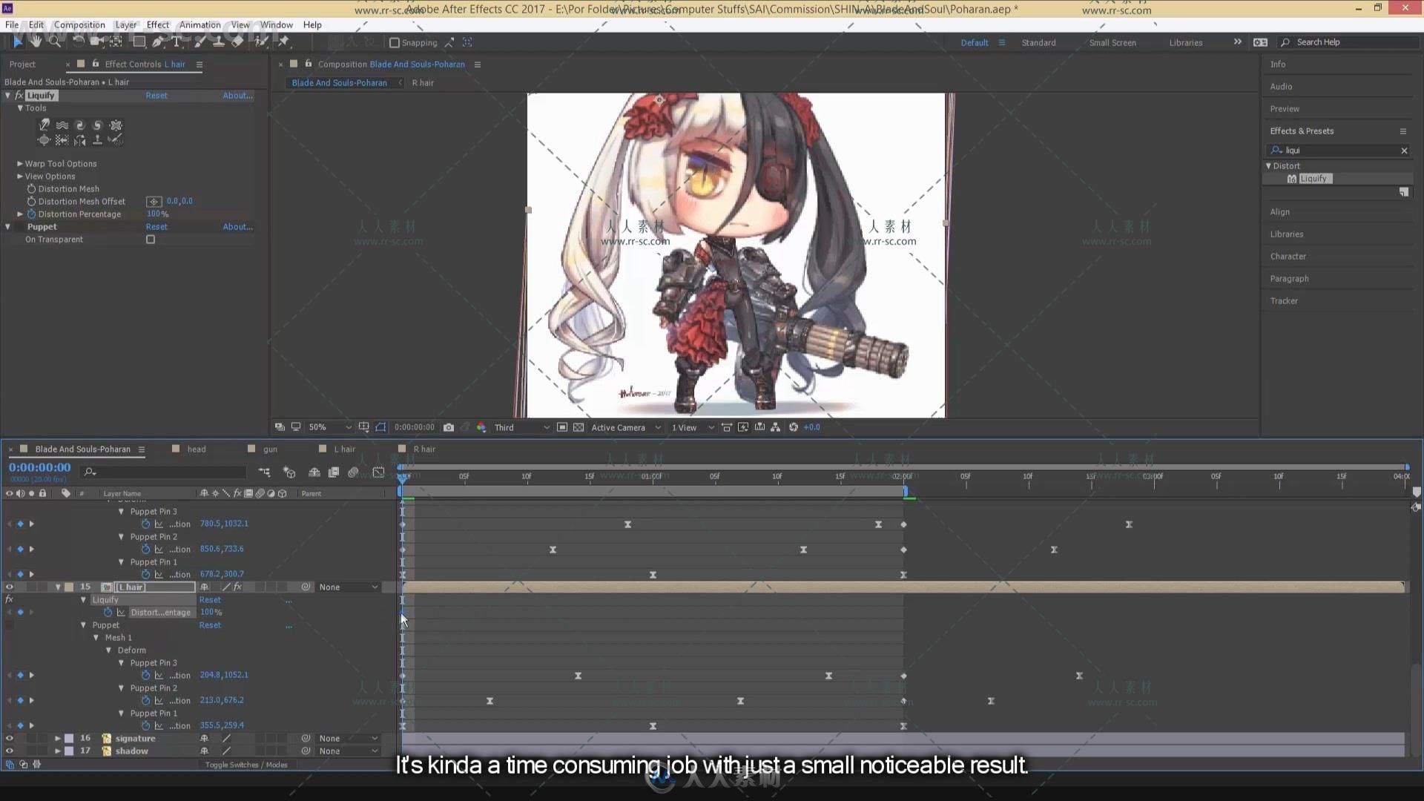Choose the Liquify Pucker tool
1424x801 pixels.
[116, 125]
